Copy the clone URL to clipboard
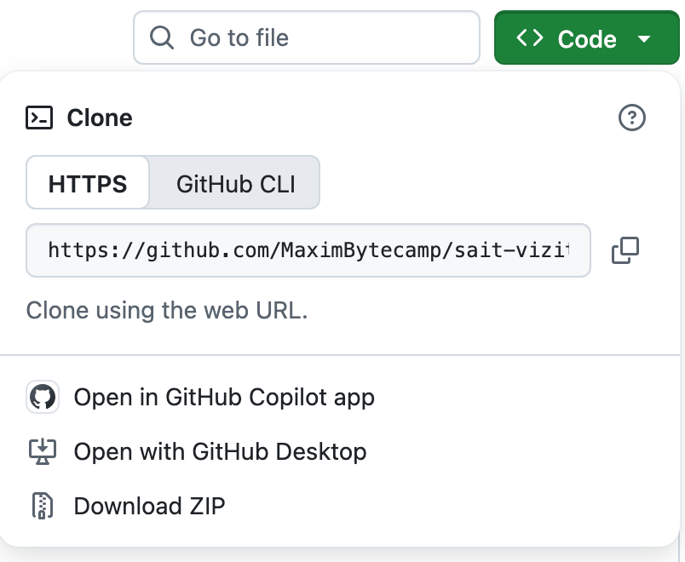Screen dimensions: 685x562 click(625, 250)
